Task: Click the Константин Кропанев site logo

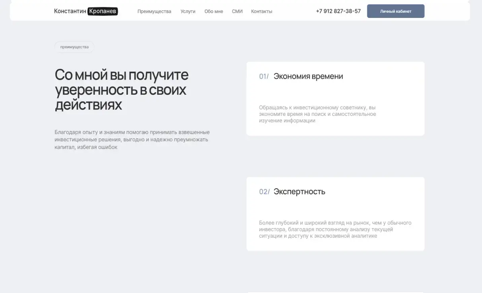Action: point(86,11)
